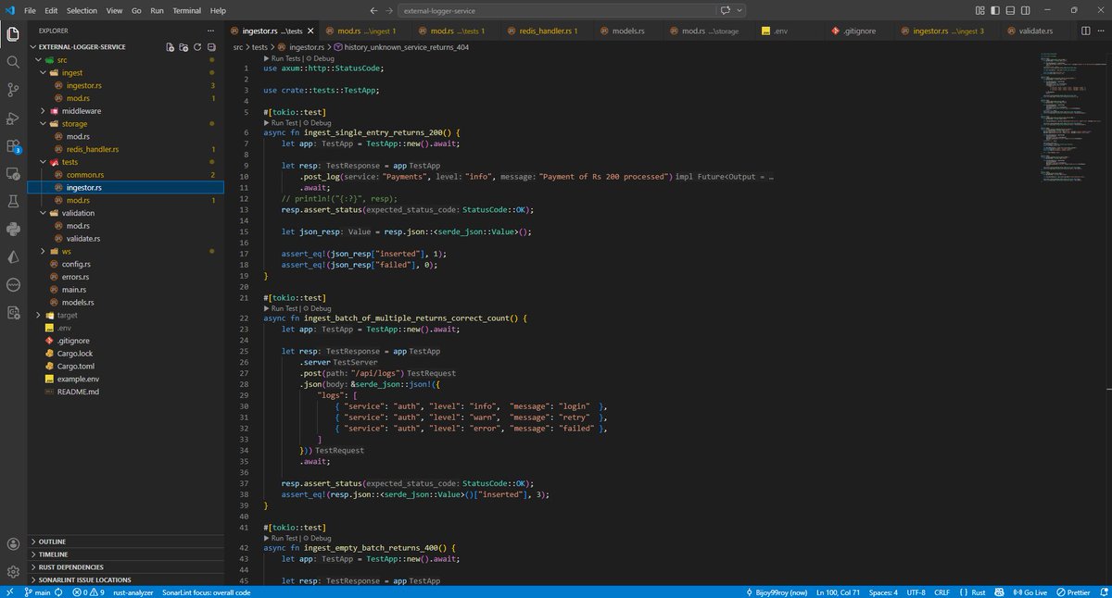Expand the Timeline section
This screenshot has width=1112, height=598.
click(126, 554)
